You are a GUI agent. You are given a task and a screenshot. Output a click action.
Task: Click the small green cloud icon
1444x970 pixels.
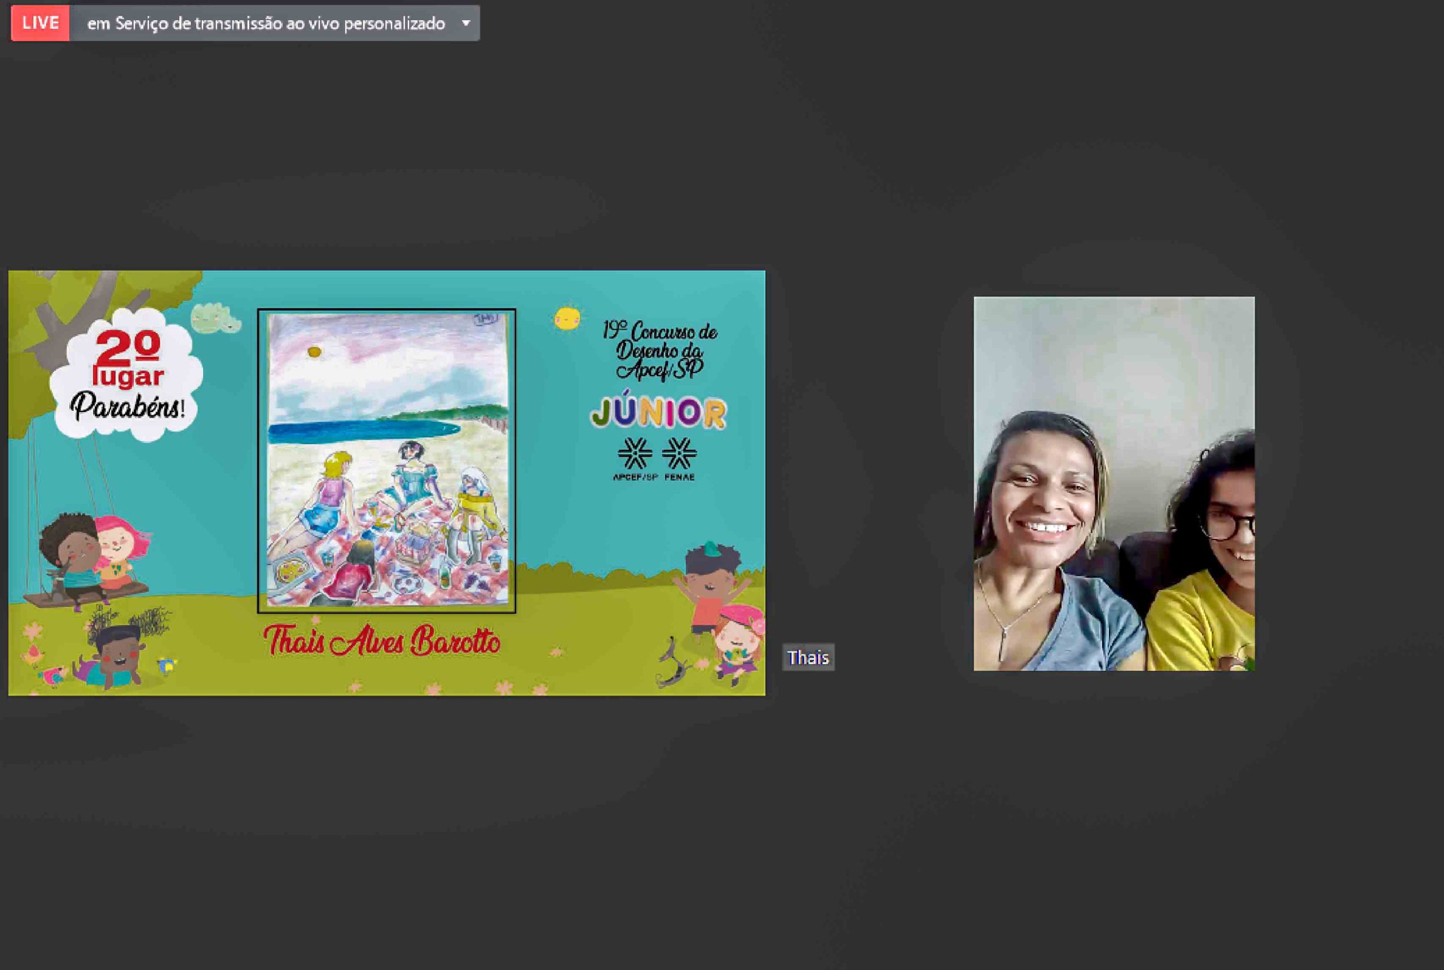click(x=215, y=318)
